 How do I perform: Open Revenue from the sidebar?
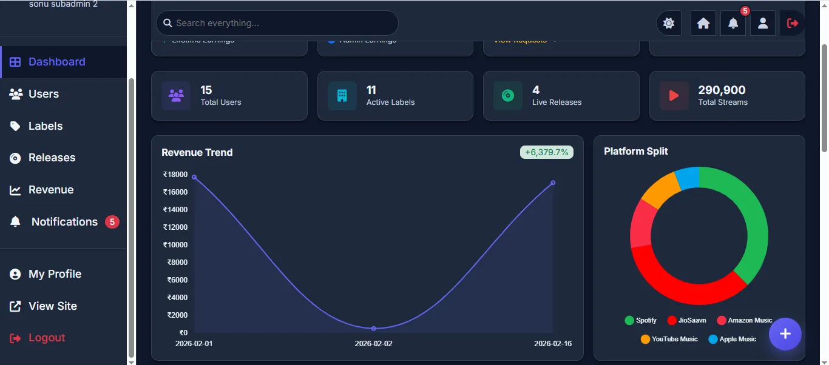63,190
